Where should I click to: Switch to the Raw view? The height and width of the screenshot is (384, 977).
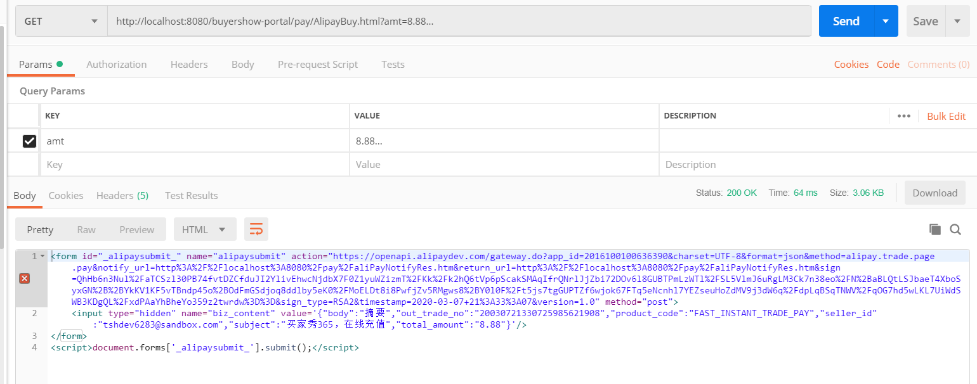pos(86,229)
